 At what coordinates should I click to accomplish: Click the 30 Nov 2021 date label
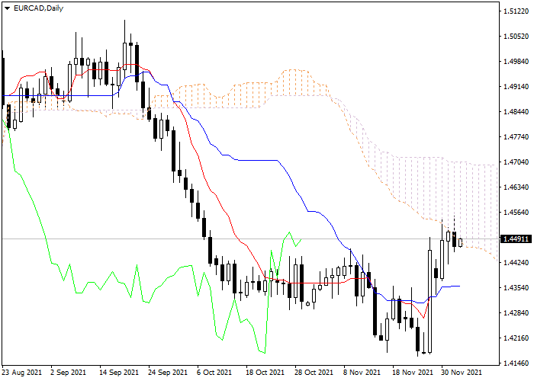(x=462, y=373)
